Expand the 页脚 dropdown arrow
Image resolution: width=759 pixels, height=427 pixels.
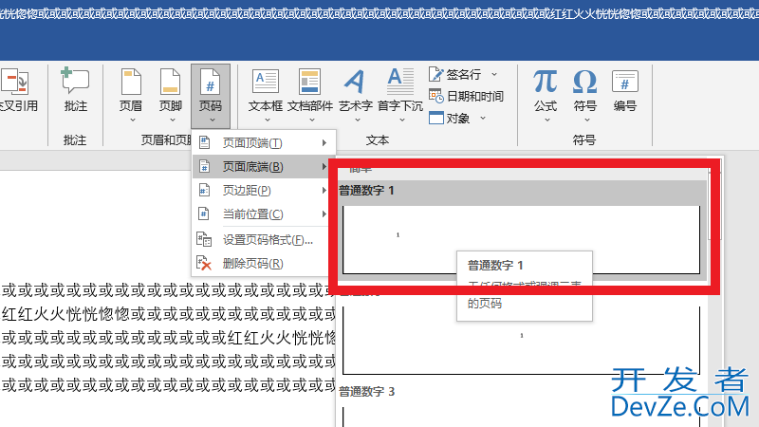coord(173,120)
